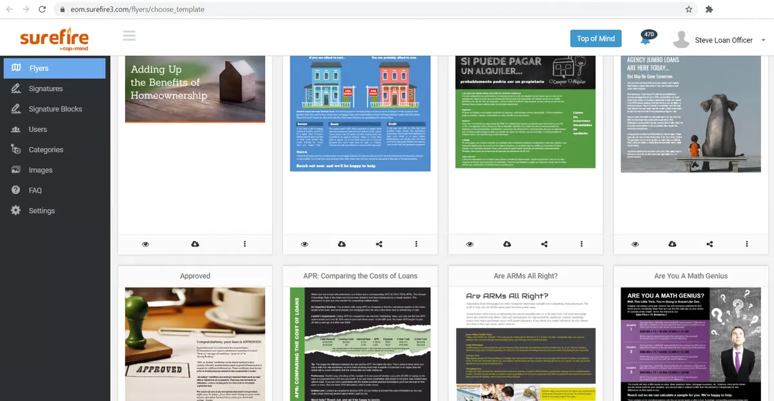
Task: Open more options for the elephant flyer
Action: pos(747,244)
